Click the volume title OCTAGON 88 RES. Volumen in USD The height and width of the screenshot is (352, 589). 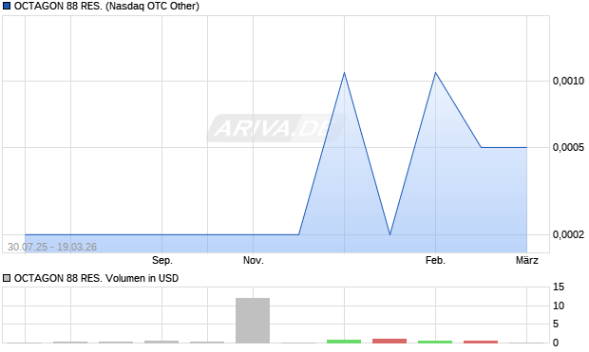click(96, 278)
